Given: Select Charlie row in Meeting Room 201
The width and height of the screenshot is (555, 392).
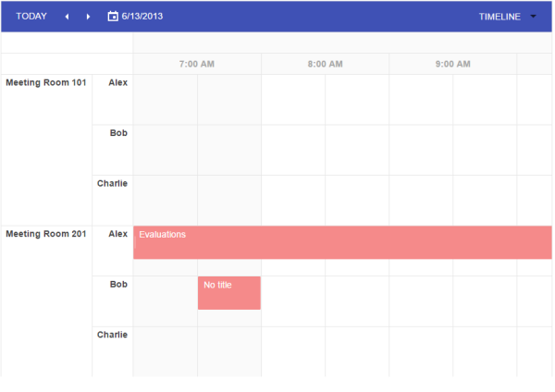Looking at the screenshot, I should click(112, 335).
